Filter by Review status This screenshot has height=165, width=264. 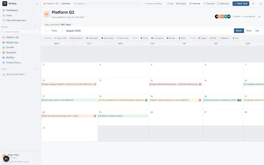[171, 38]
